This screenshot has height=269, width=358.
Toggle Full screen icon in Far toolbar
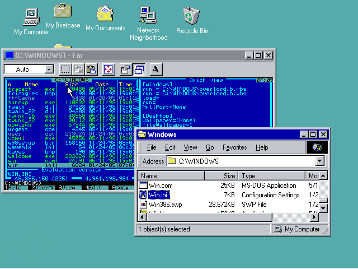pyautogui.click(x=108, y=69)
